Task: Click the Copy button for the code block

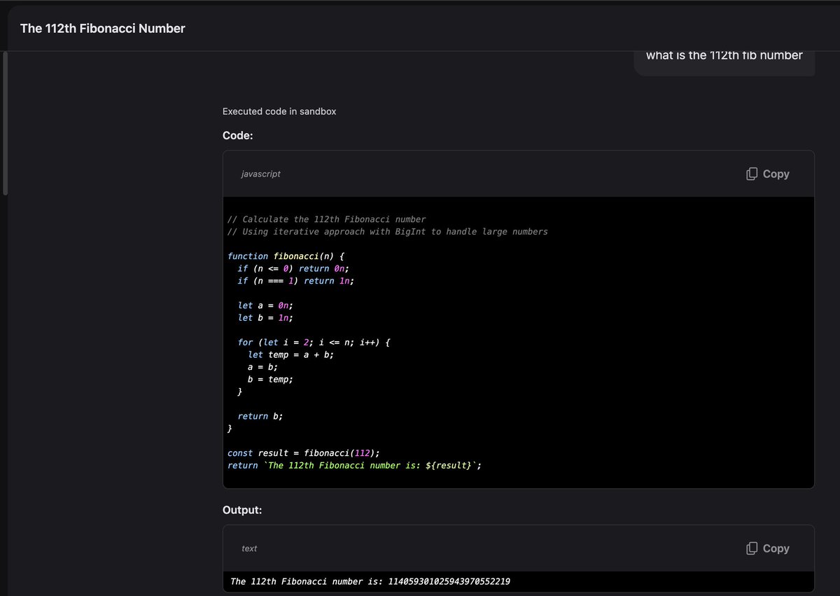Action: (x=766, y=173)
